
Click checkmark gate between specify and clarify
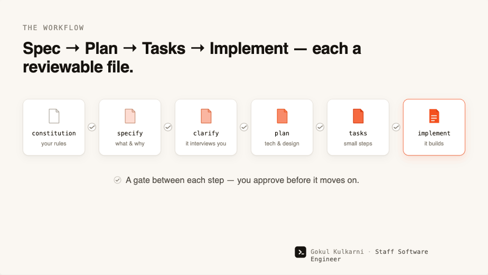click(x=168, y=127)
